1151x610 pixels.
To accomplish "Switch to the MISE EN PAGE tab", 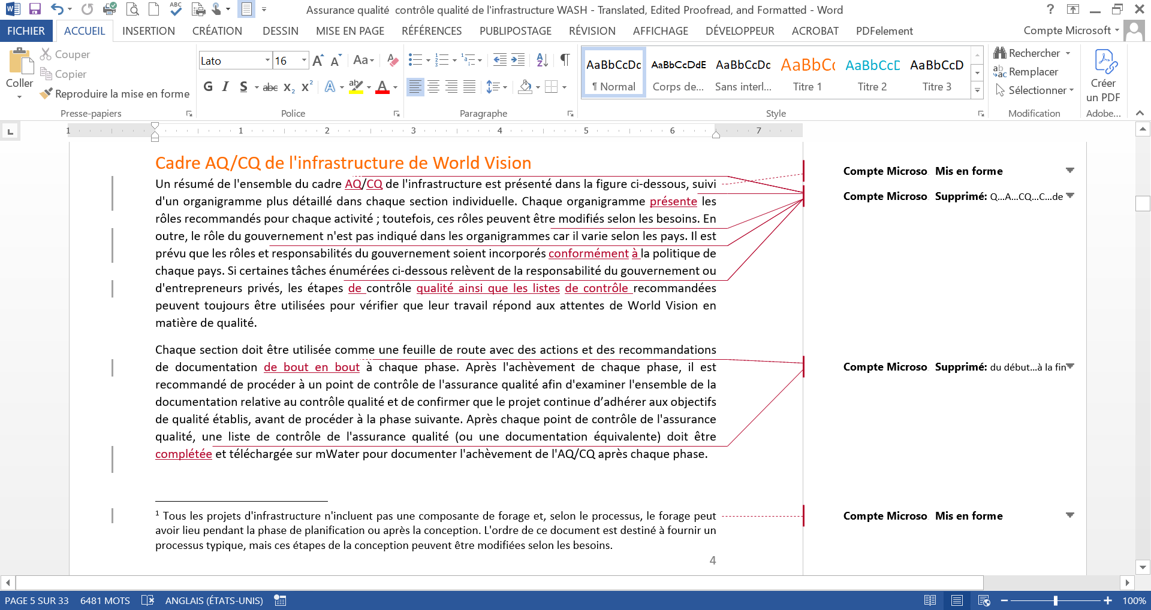I will 350,31.
